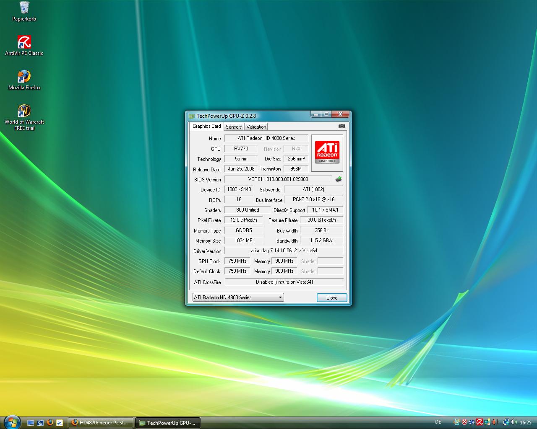Click the Technology value 55 nm
Screen dimensions: 537x429
click(241, 159)
